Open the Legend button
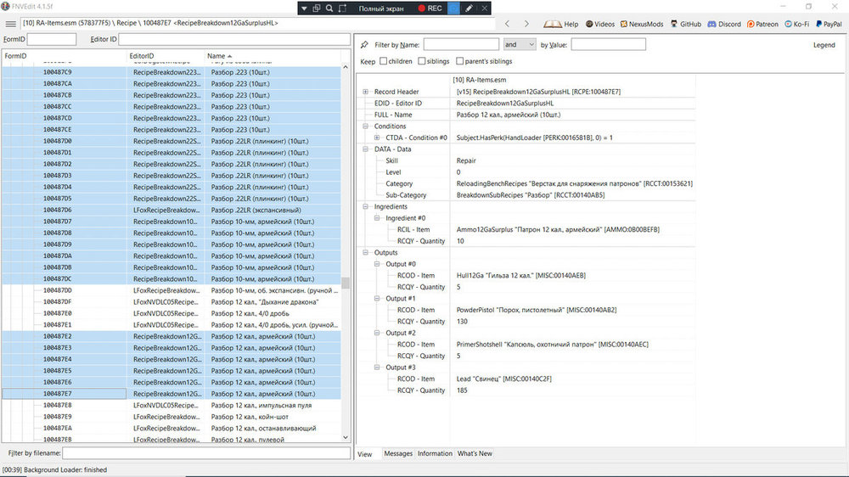This screenshot has height=477, width=849. pos(824,45)
